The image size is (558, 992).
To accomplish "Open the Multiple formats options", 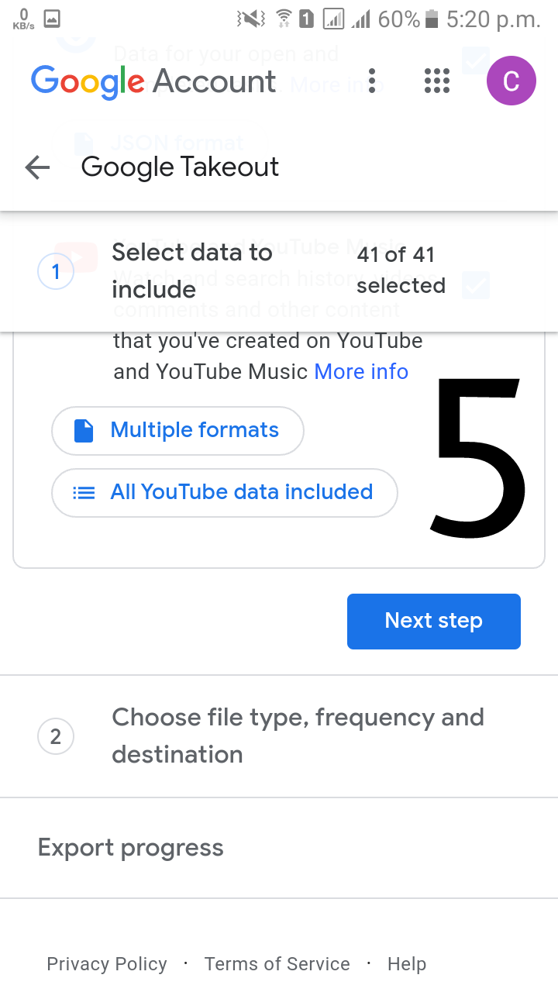I will [x=178, y=431].
